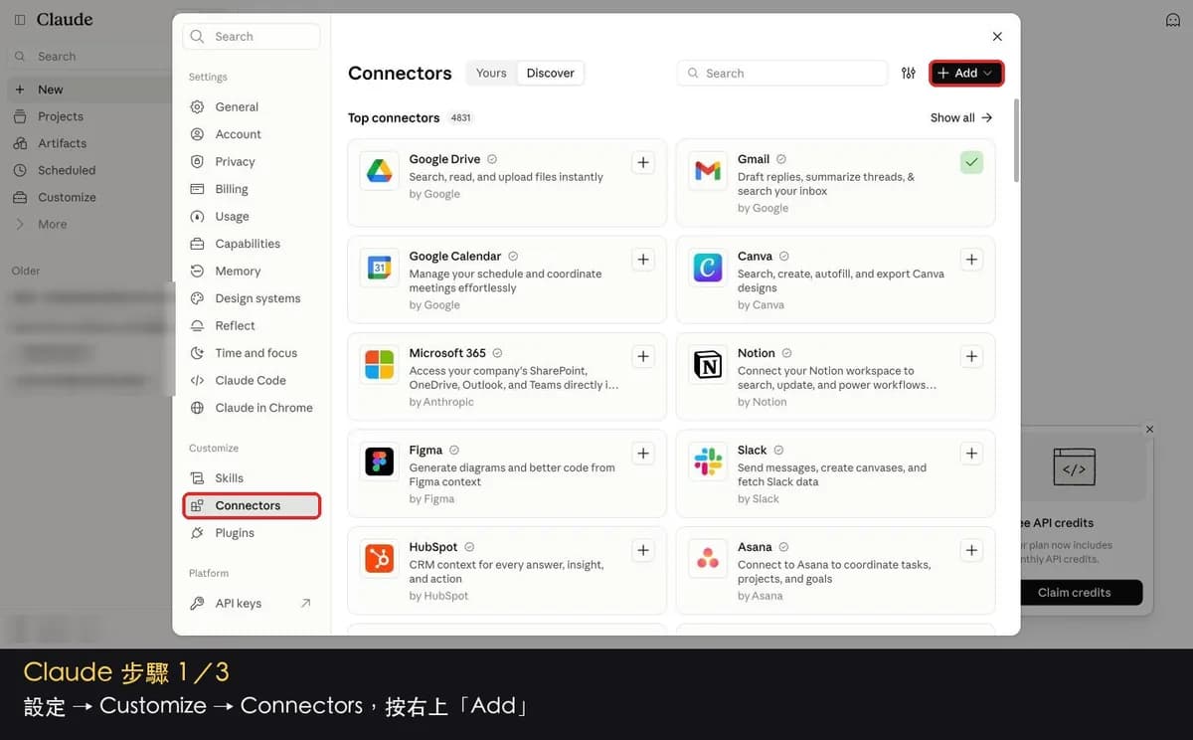The image size is (1193, 740).
Task: Open connector filter settings icon
Action: [x=909, y=73]
